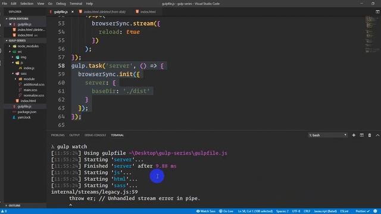Click the Ln 58, Col 1 position indicator

point(255,212)
